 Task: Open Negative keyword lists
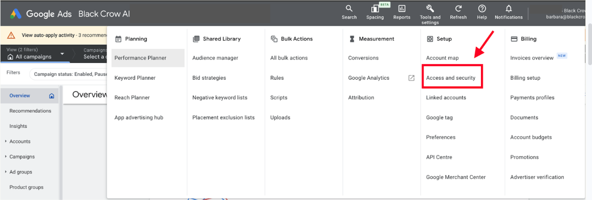pyautogui.click(x=220, y=97)
